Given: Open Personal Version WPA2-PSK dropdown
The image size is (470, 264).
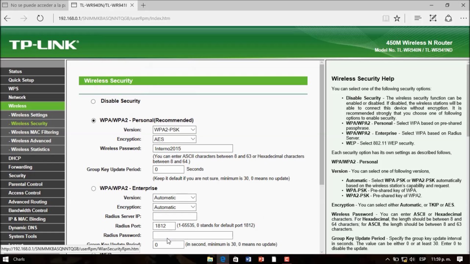Looking at the screenshot, I should [x=174, y=129].
